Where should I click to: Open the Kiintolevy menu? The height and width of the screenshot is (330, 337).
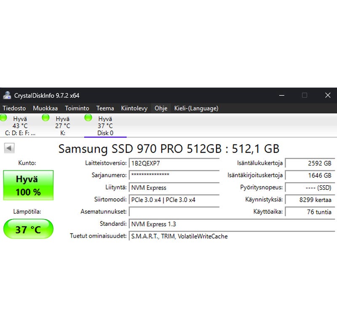click(134, 108)
